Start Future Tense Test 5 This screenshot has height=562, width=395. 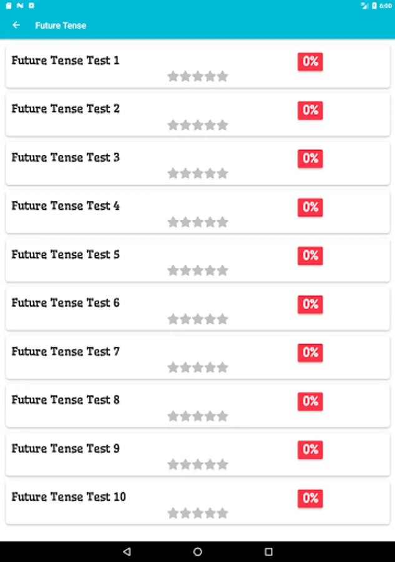pos(66,254)
